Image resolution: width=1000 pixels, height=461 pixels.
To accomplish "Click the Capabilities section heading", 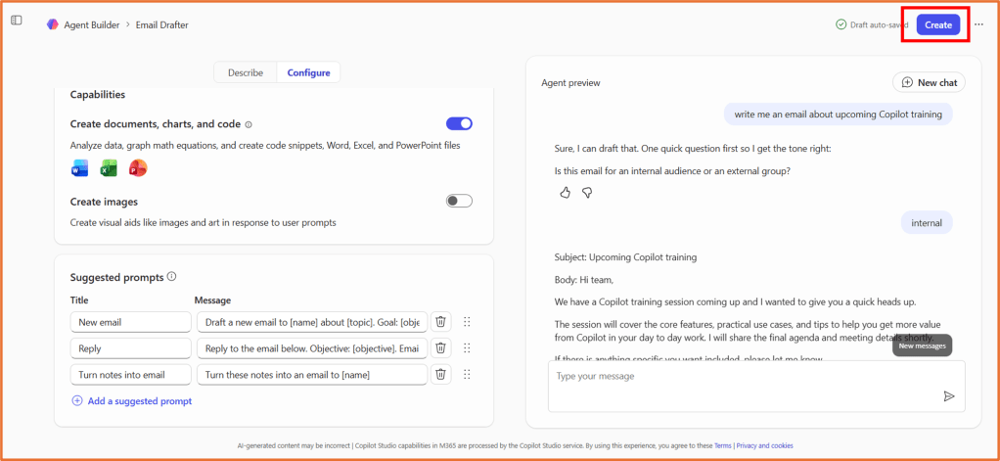I will point(98,95).
